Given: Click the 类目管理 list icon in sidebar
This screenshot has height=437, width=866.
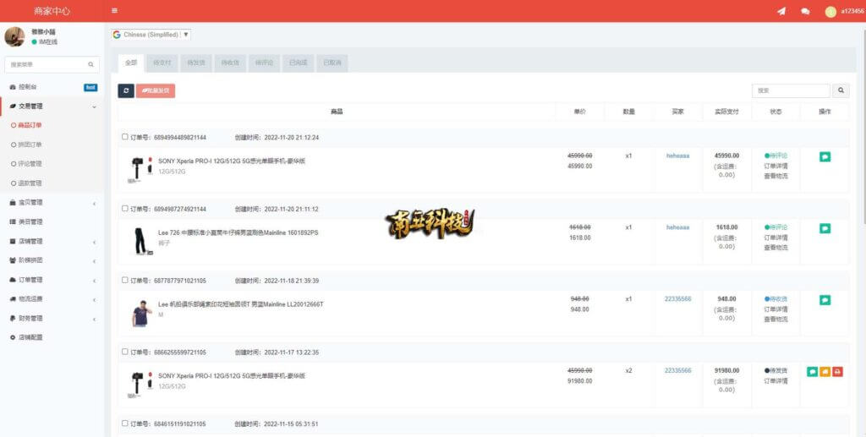Looking at the screenshot, I should 13,221.
